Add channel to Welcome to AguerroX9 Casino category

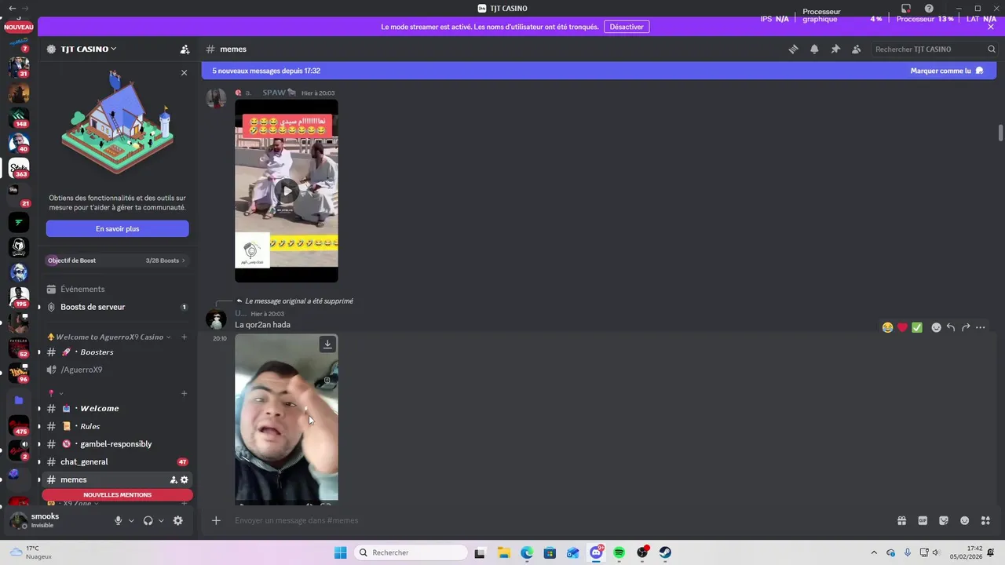pos(184,337)
